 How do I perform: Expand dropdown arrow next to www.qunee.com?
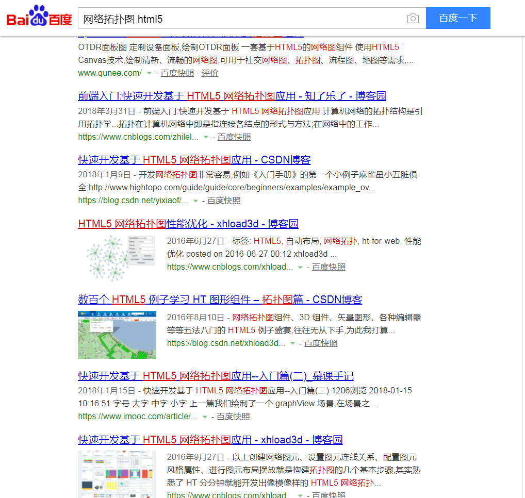tap(150, 73)
